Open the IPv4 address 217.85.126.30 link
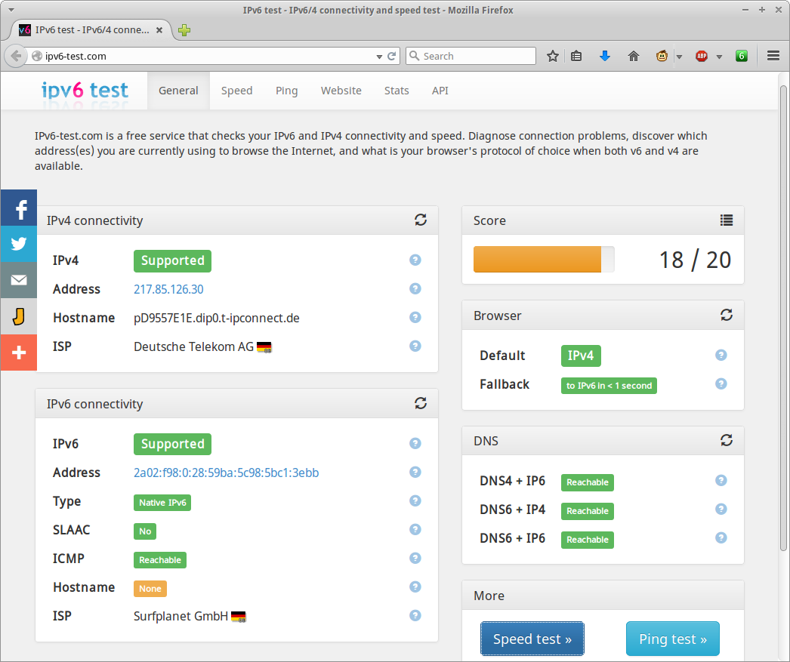 pos(168,289)
